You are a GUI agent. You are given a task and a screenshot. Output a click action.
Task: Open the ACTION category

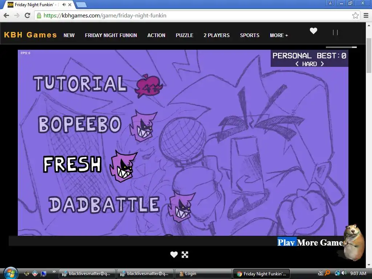(156, 35)
